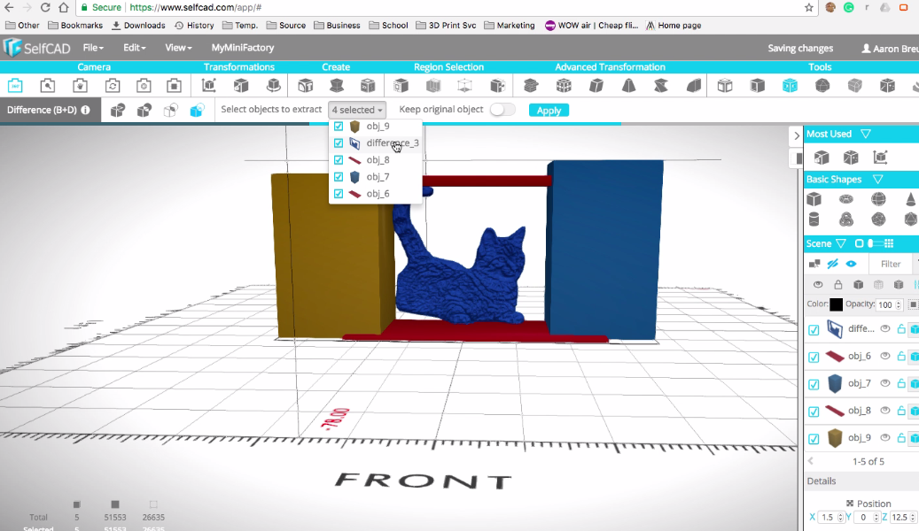Viewport: 919px width, 531px height.
Task: Open the File menu dropdown
Action: (x=93, y=48)
